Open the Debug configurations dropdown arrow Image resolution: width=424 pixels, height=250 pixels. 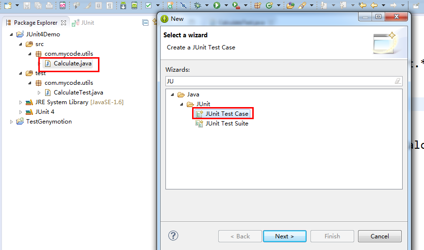coord(207,5)
